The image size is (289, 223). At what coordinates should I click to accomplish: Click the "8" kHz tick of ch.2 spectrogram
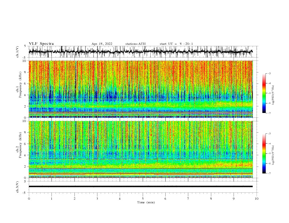[26, 133]
